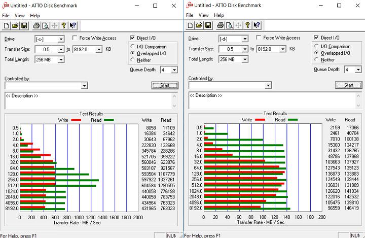Open Print Preview in right window toolbar

[229, 26]
